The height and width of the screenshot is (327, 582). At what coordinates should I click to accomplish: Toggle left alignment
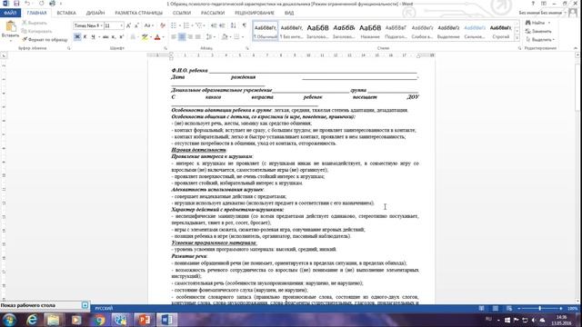(174, 36)
